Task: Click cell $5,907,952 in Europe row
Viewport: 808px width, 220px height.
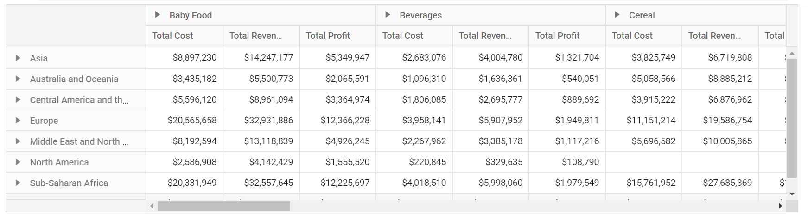Action: point(490,120)
